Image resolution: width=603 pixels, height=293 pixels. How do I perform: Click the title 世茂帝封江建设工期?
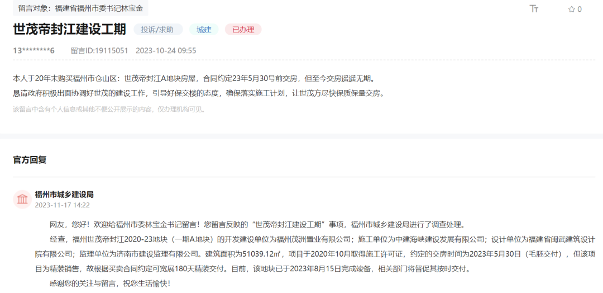coord(70,30)
